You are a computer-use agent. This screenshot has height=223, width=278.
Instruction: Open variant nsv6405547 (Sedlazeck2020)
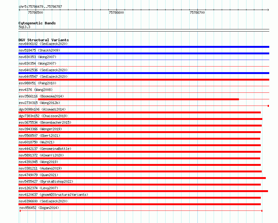point(43,77)
